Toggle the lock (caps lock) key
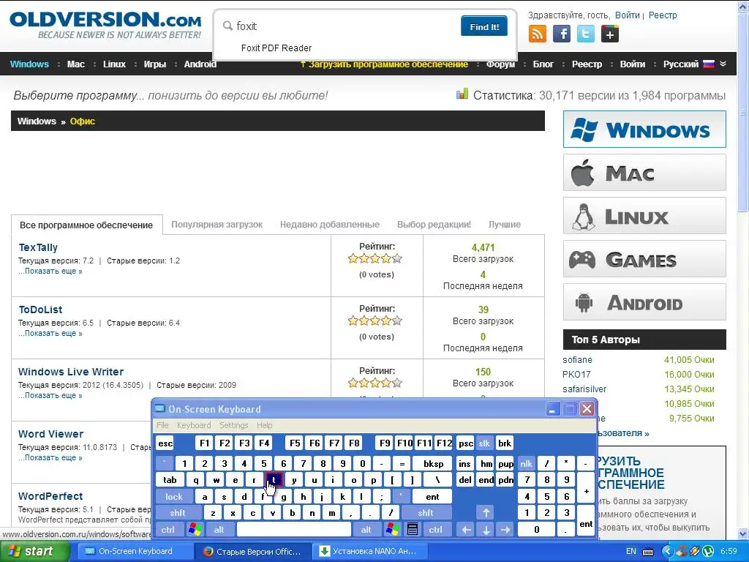 click(174, 497)
